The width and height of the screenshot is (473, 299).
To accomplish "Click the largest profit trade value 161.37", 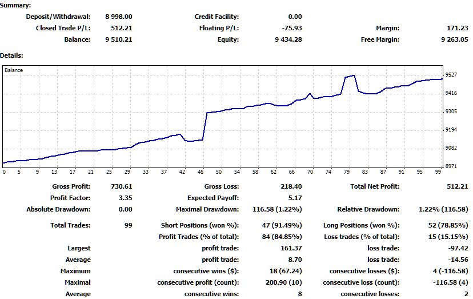I will click(x=291, y=248).
